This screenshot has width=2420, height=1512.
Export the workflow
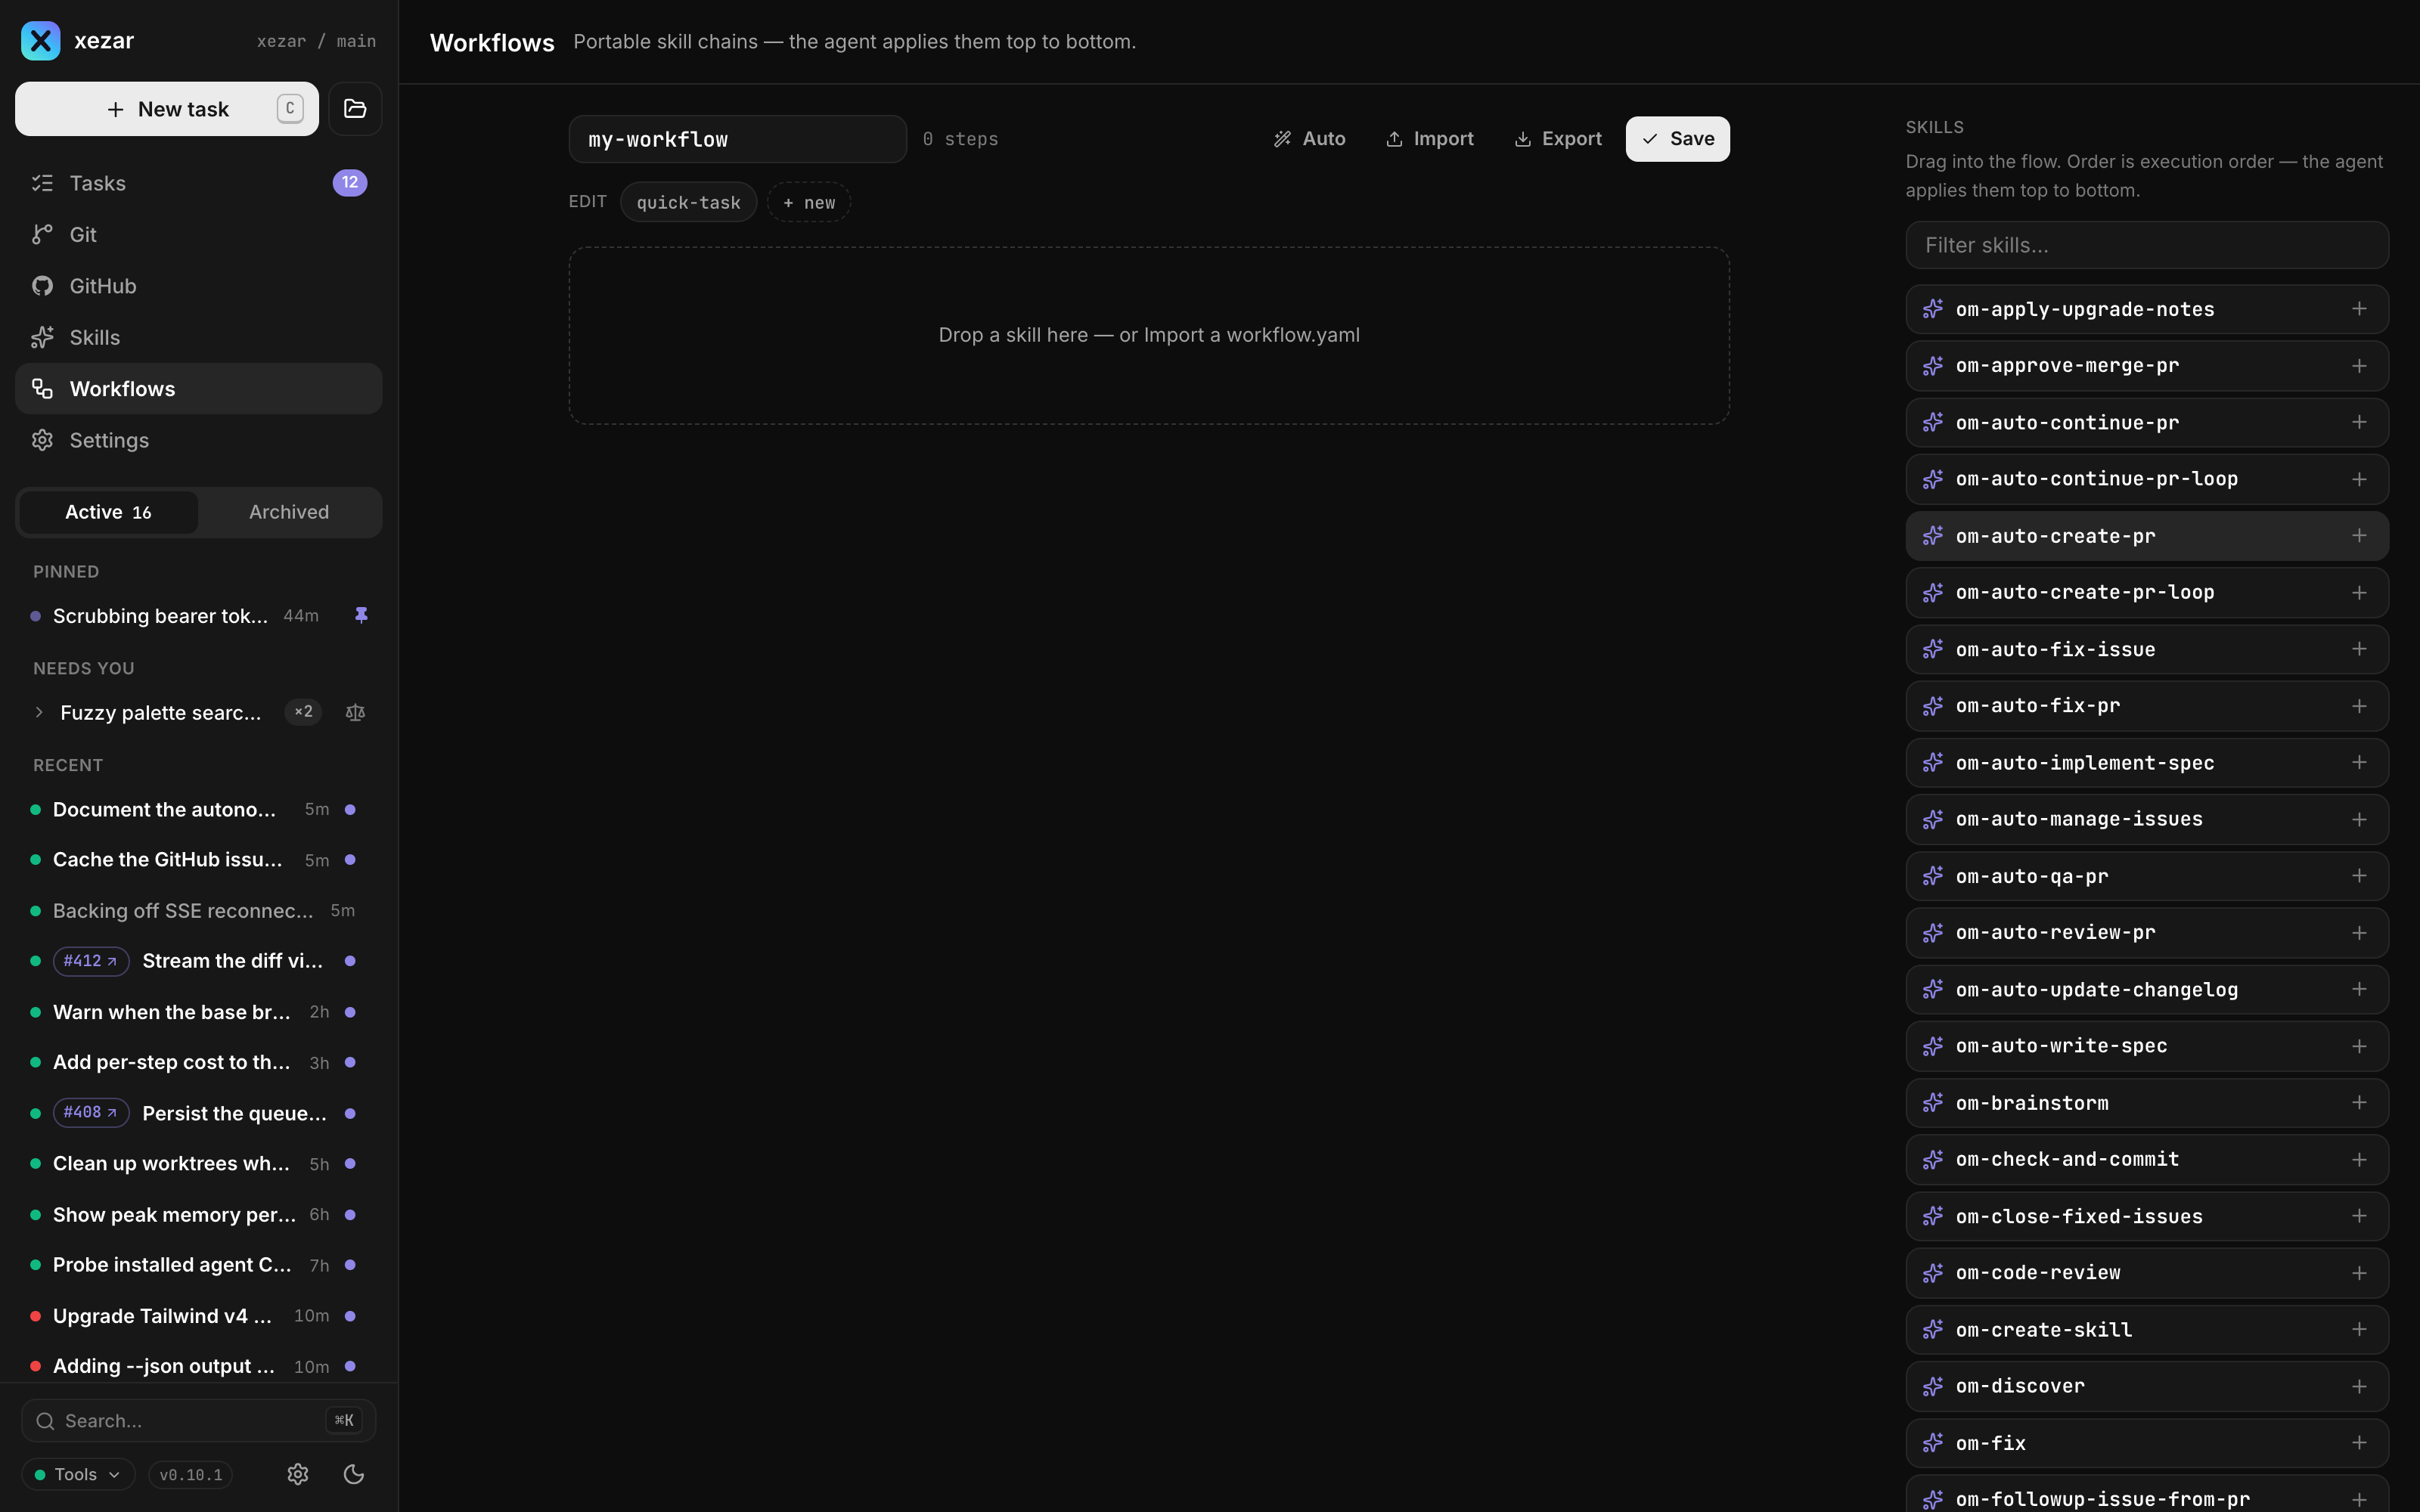(x=1558, y=139)
